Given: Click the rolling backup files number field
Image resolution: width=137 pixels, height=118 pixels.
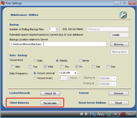Looking at the screenshot, I should pos(52,29).
